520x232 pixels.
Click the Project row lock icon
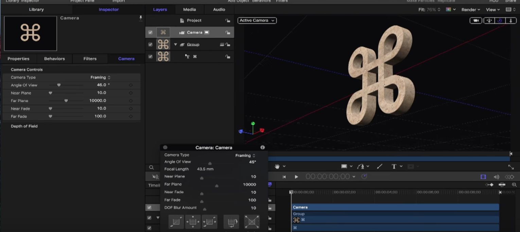tap(228, 20)
